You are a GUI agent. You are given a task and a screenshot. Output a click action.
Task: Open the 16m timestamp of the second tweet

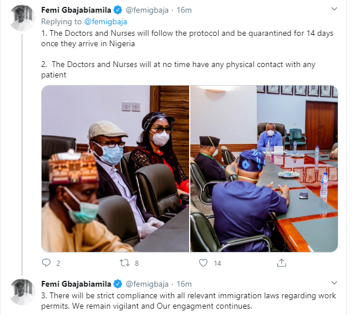point(184,284)
